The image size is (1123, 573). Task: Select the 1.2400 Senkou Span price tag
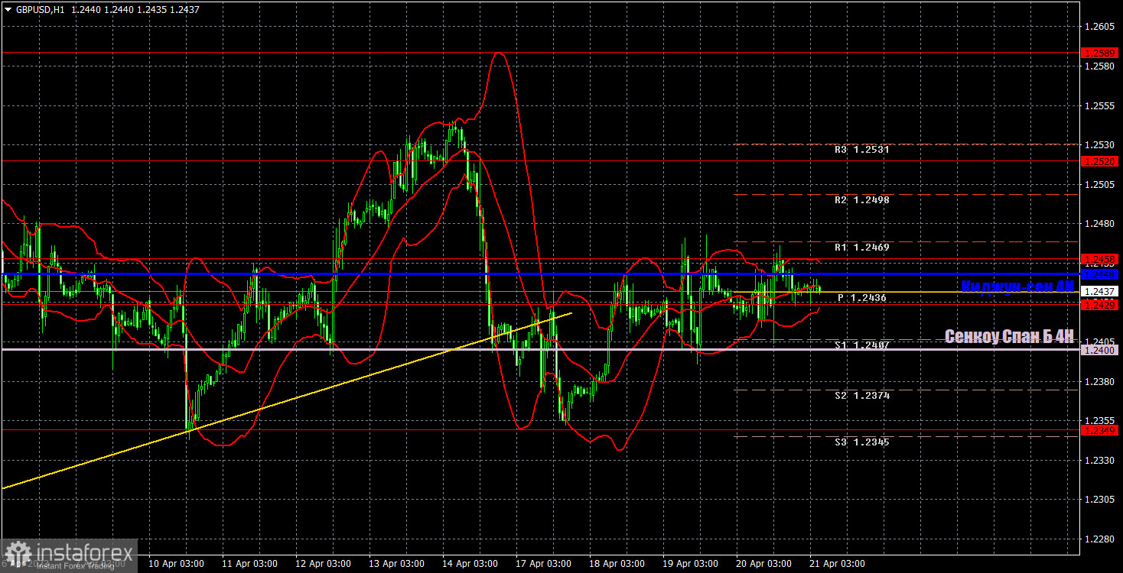1100,349
